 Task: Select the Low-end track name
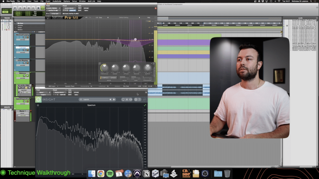[x=22, y=48]
